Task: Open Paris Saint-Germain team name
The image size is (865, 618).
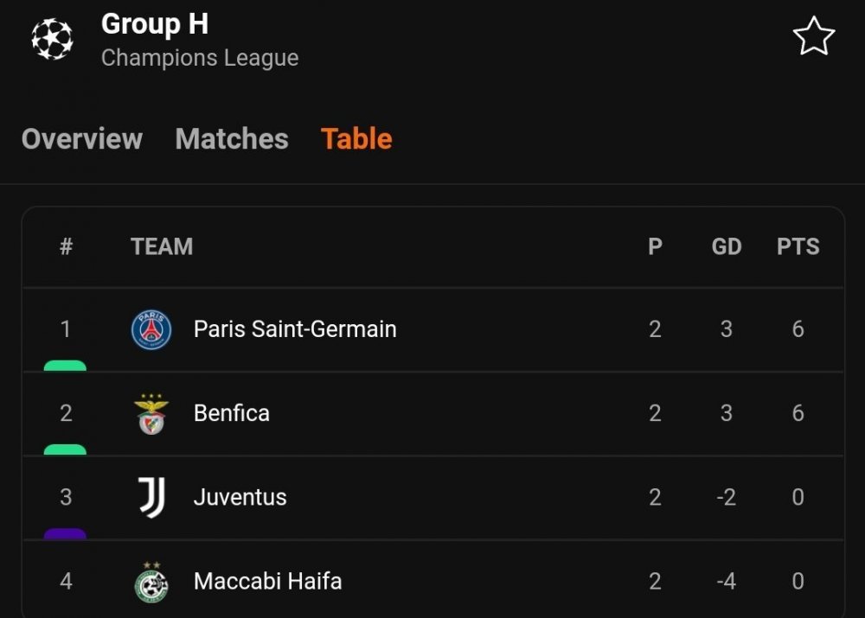Action: tap(295, 329)
